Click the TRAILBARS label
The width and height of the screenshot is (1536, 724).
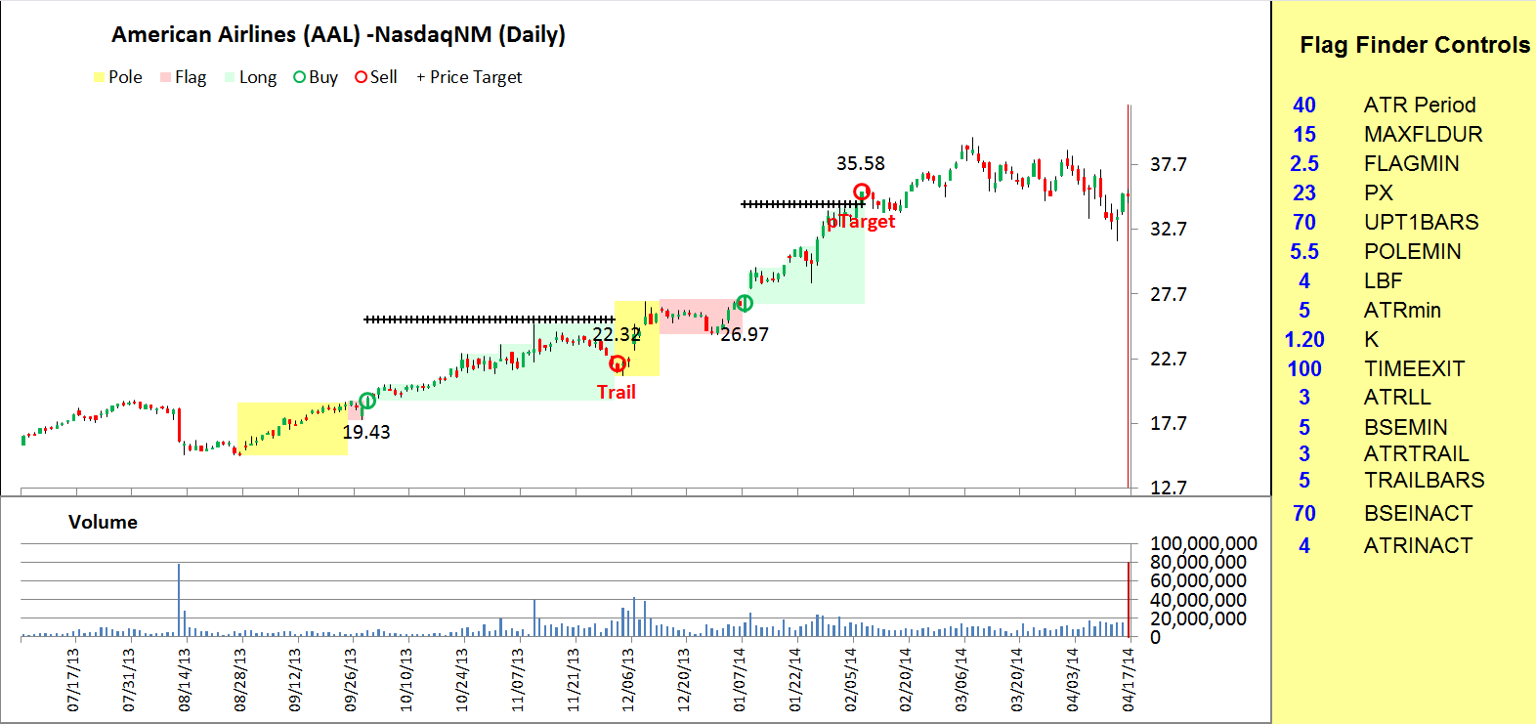(x=1425, y=480)
